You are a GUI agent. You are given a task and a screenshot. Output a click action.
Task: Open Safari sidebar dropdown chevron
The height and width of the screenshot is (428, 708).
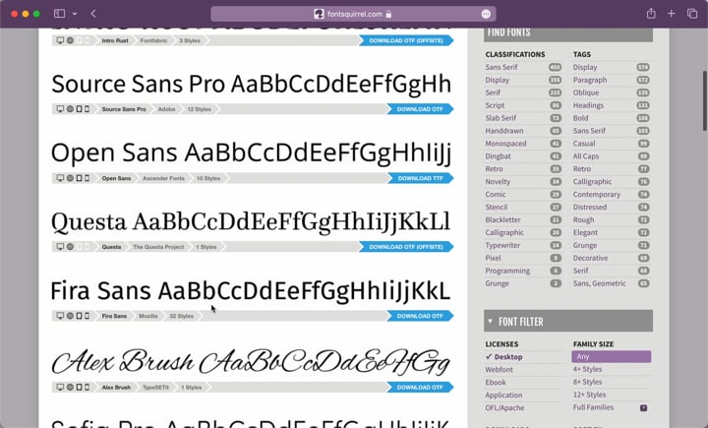[x=75, y=14]
